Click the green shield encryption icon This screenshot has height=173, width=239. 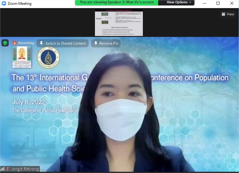(5, 43)
